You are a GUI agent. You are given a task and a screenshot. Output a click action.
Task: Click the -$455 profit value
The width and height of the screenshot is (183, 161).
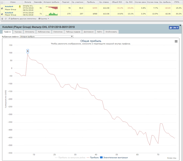[95, 8]
